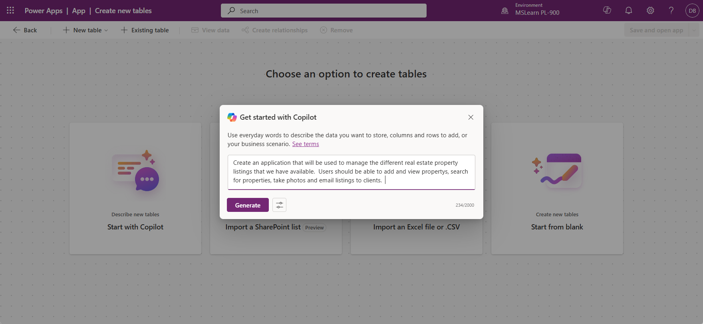
Task: Select the Start from blank card
Action: pyautogui.click(x=557, y=188)
